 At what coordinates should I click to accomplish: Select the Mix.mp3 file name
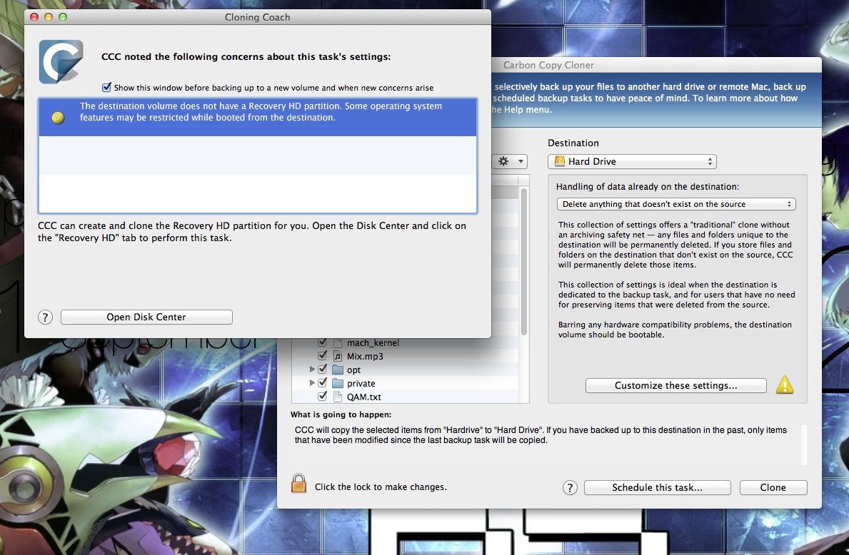coord(365,357)
